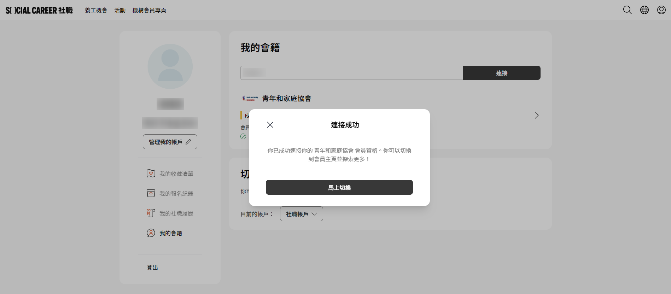Click the green check mark icon
The image size is (671, 294).
coord(243,136)
